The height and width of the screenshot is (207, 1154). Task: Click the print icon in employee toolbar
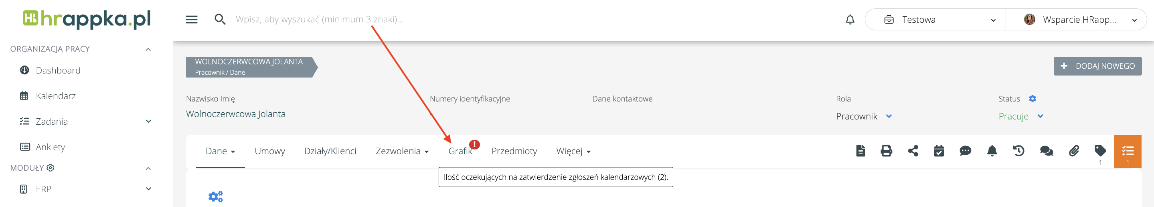pos(886,151)
